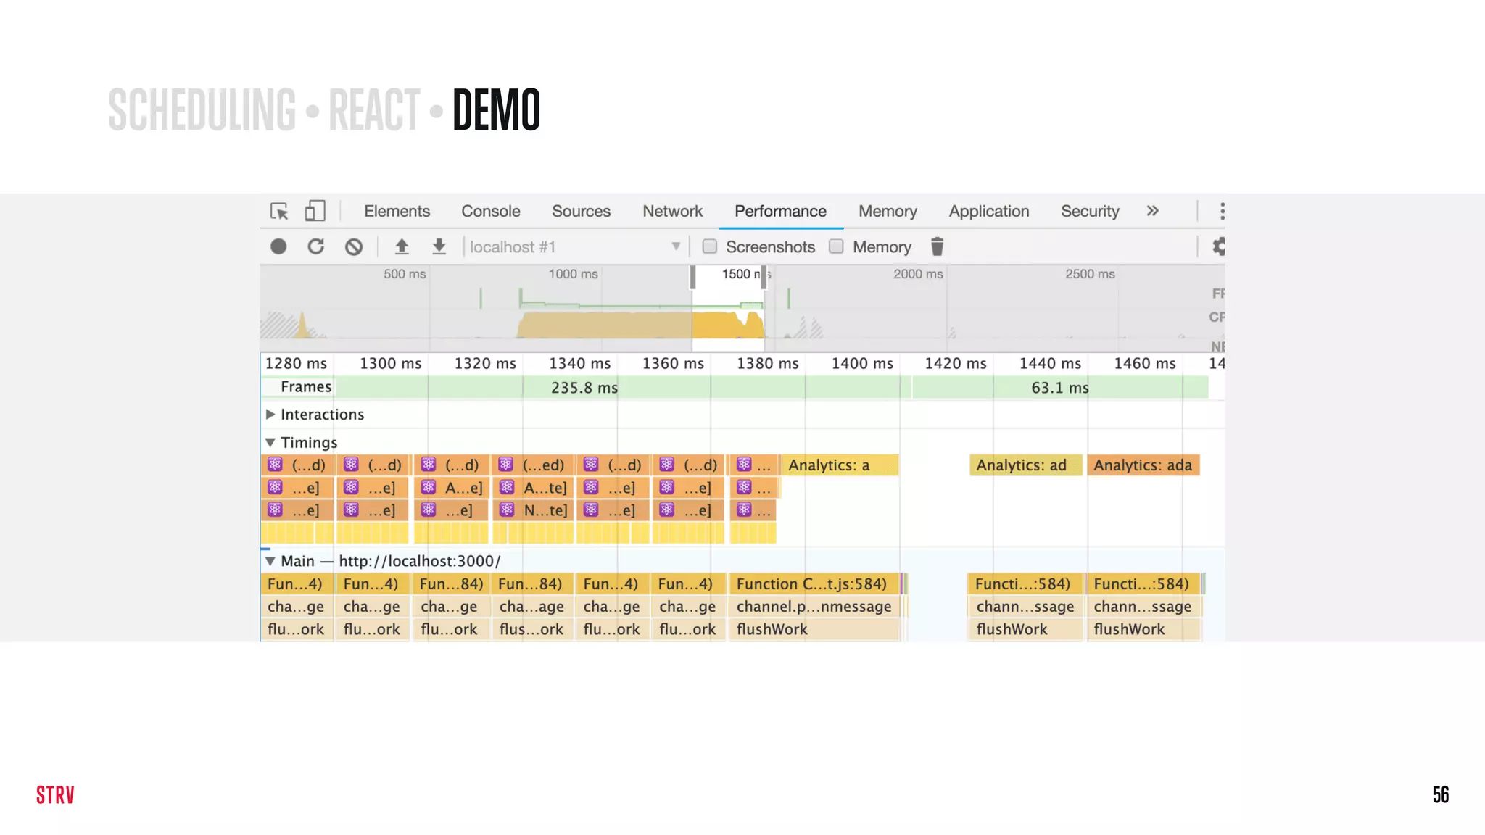Collapse the Main localhost:3000 track
Screen dimensions: 1485x835
point(270,561)
